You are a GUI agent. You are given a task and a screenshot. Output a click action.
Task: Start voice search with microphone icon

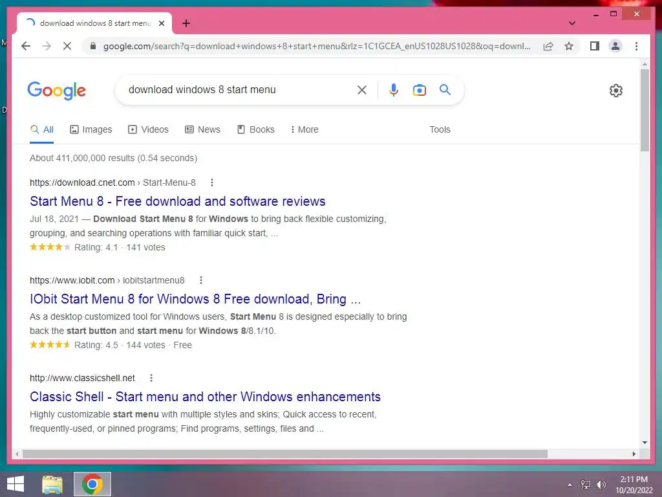coord(393,89)
